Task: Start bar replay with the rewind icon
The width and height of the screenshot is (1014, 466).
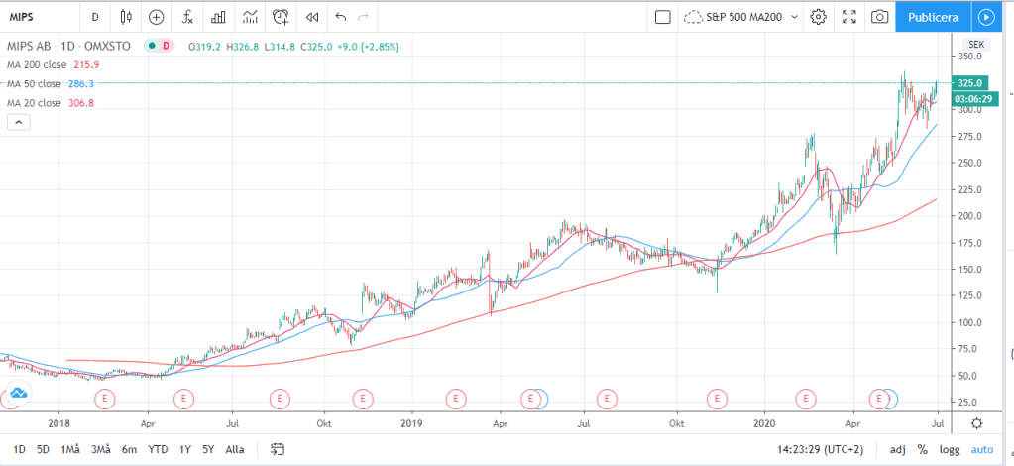Action: coord(312,17)
